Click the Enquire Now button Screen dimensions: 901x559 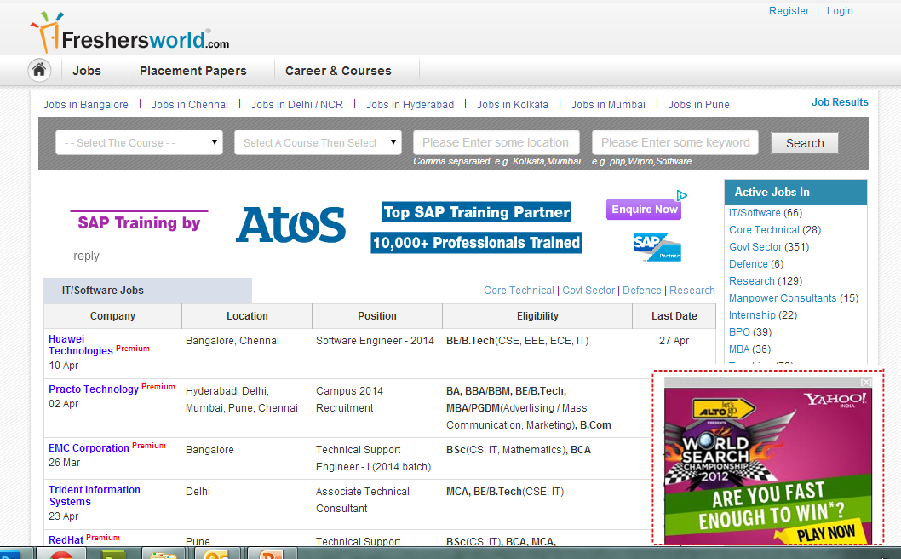[x=644, y=210]
